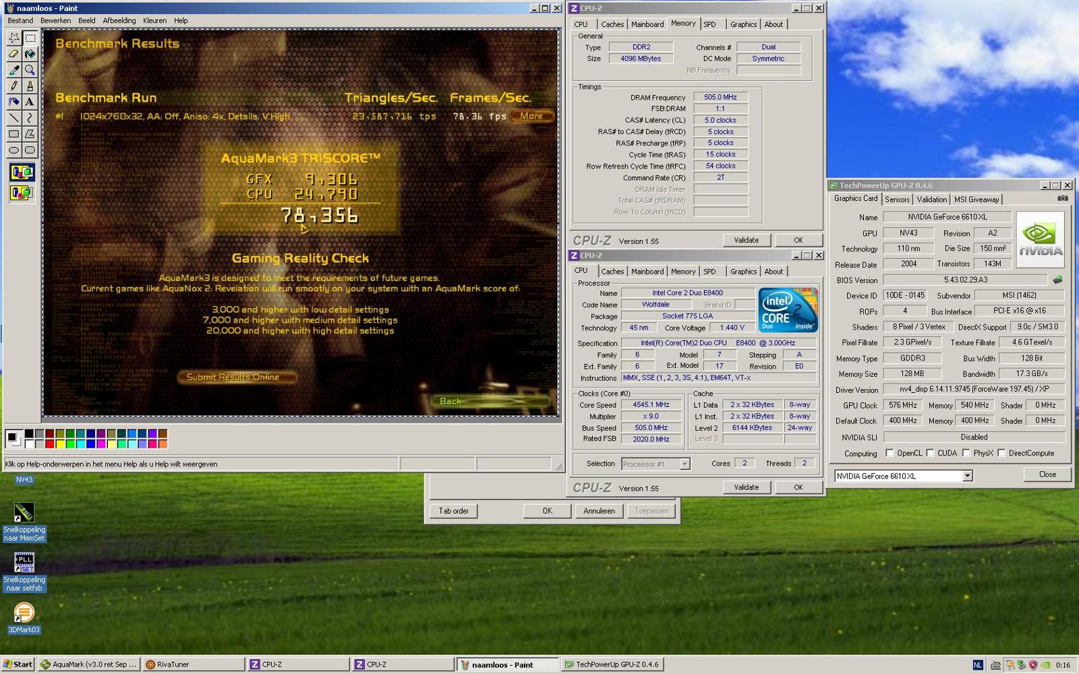Screen dimensions: 1079x674
Task: Switch to Mainboard tab in lower CPU-Z
Action: tap(647, 272)
